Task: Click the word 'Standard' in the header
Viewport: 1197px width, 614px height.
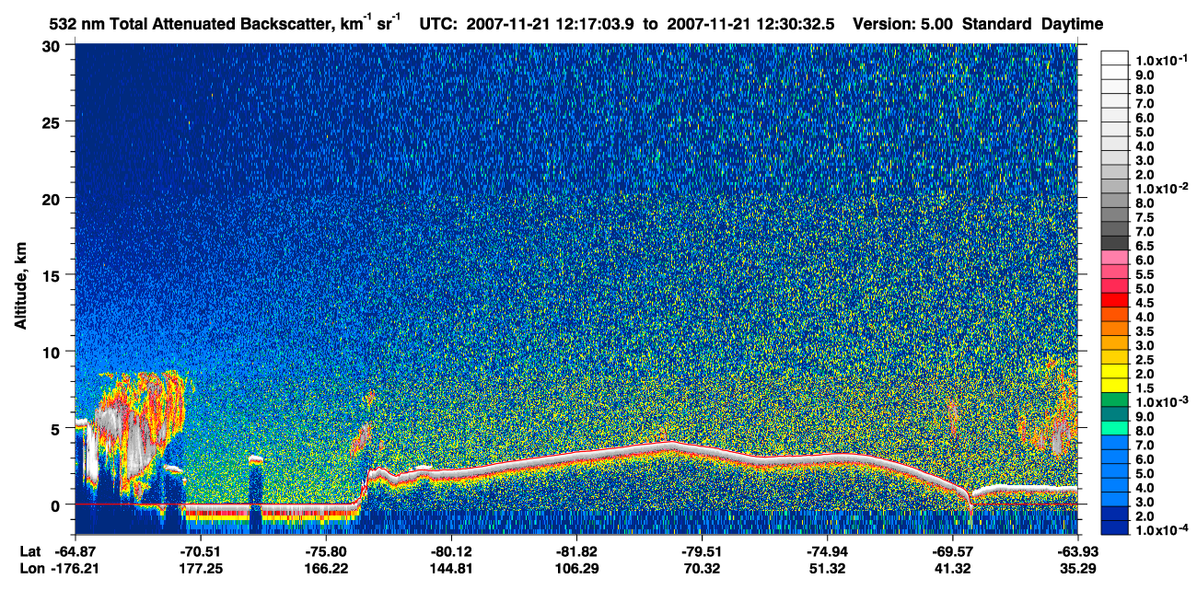Action: tap(997, 23)
